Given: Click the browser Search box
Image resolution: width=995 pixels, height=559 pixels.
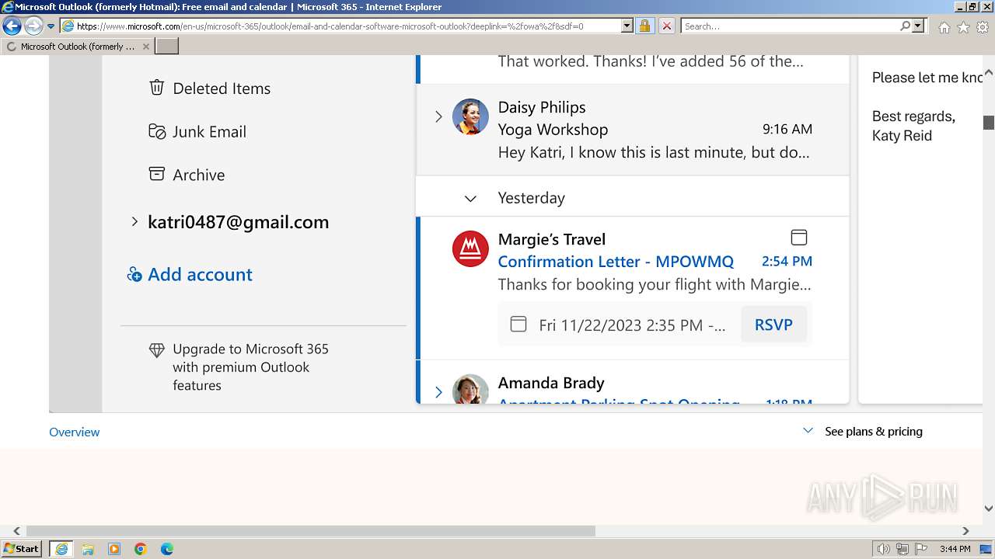Looking at the screenshot, I should 790,26.
